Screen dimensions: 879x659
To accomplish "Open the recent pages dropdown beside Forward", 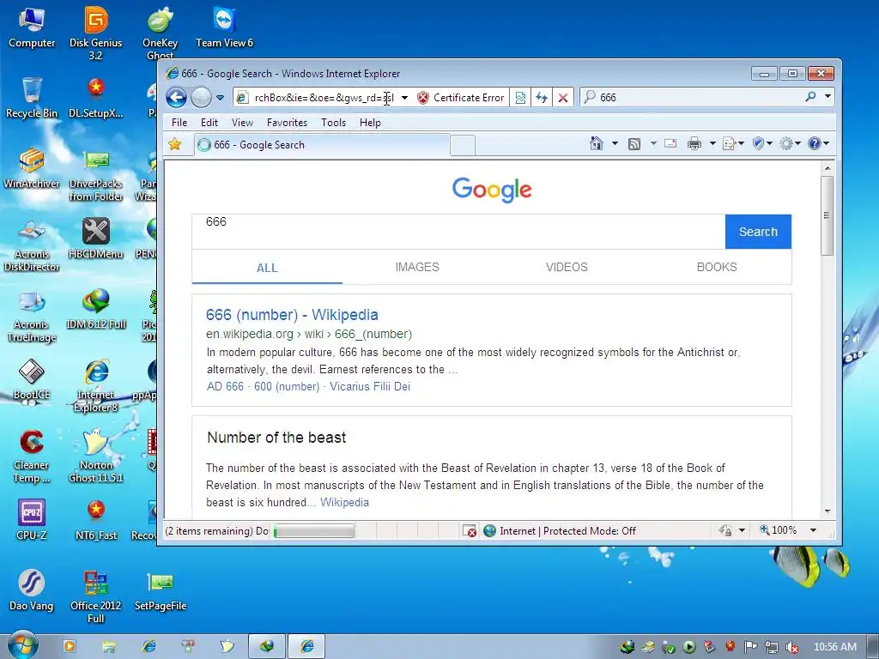I will click(221, 98).
